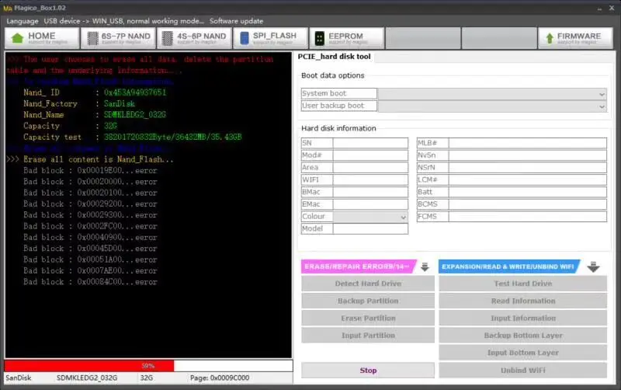
Task: Expand the System boot dropdown
Action: tap(492, 94)
